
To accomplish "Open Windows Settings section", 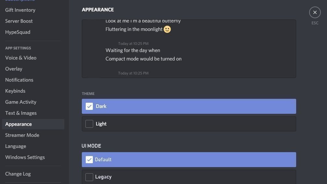I will point(25,157).
